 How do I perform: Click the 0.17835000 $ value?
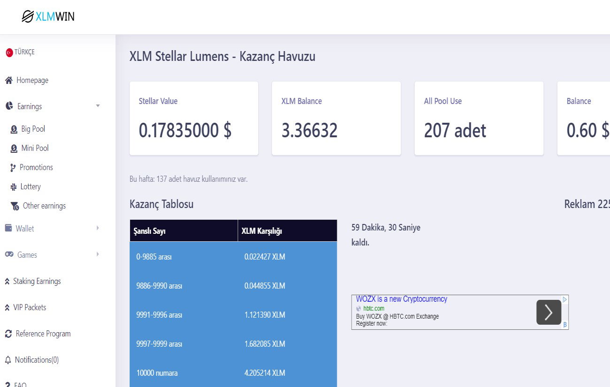[185, 130]
